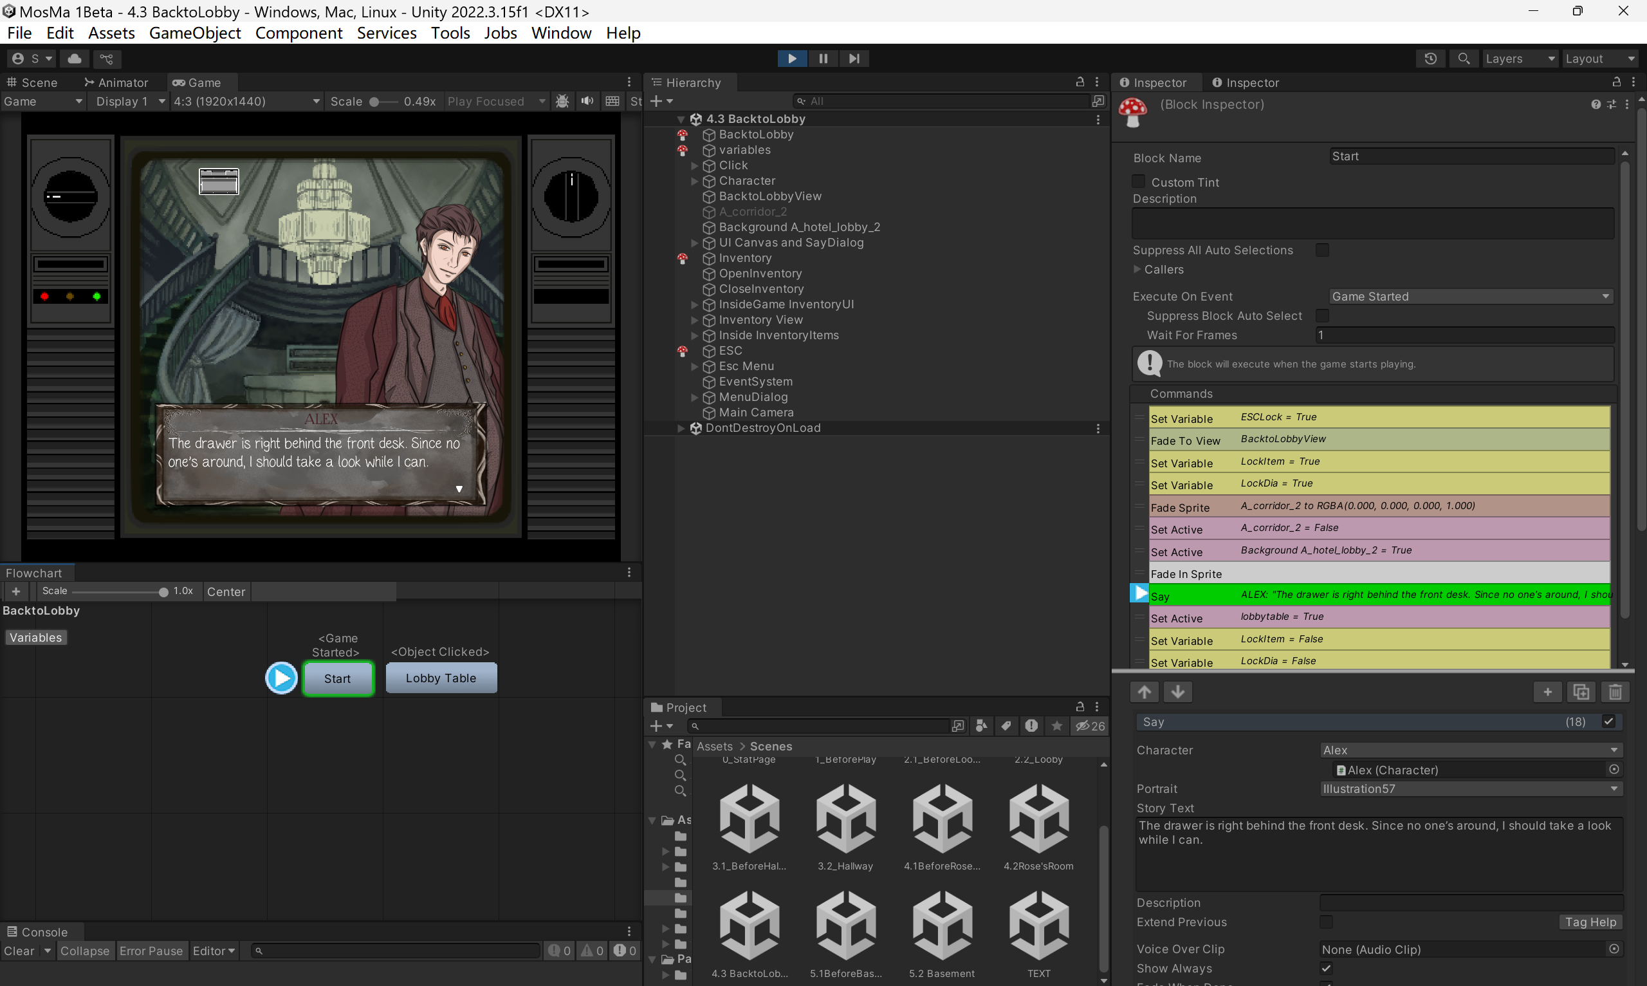This screenshot has height=986, width=1647.
Task: Click the console Clear button
Action: 19,951
